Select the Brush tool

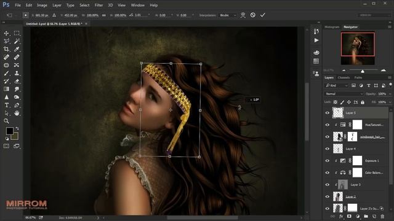pos(7,73)
